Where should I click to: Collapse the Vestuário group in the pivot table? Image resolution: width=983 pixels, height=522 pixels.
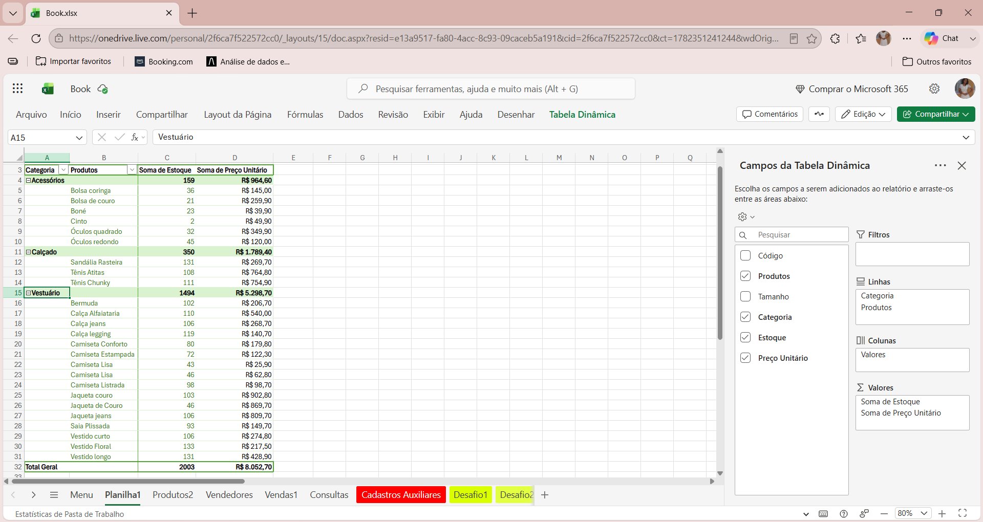[x=29, y=293]
